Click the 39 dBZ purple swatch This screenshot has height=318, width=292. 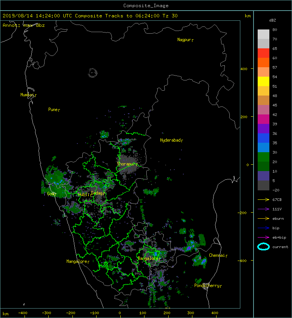263,128
